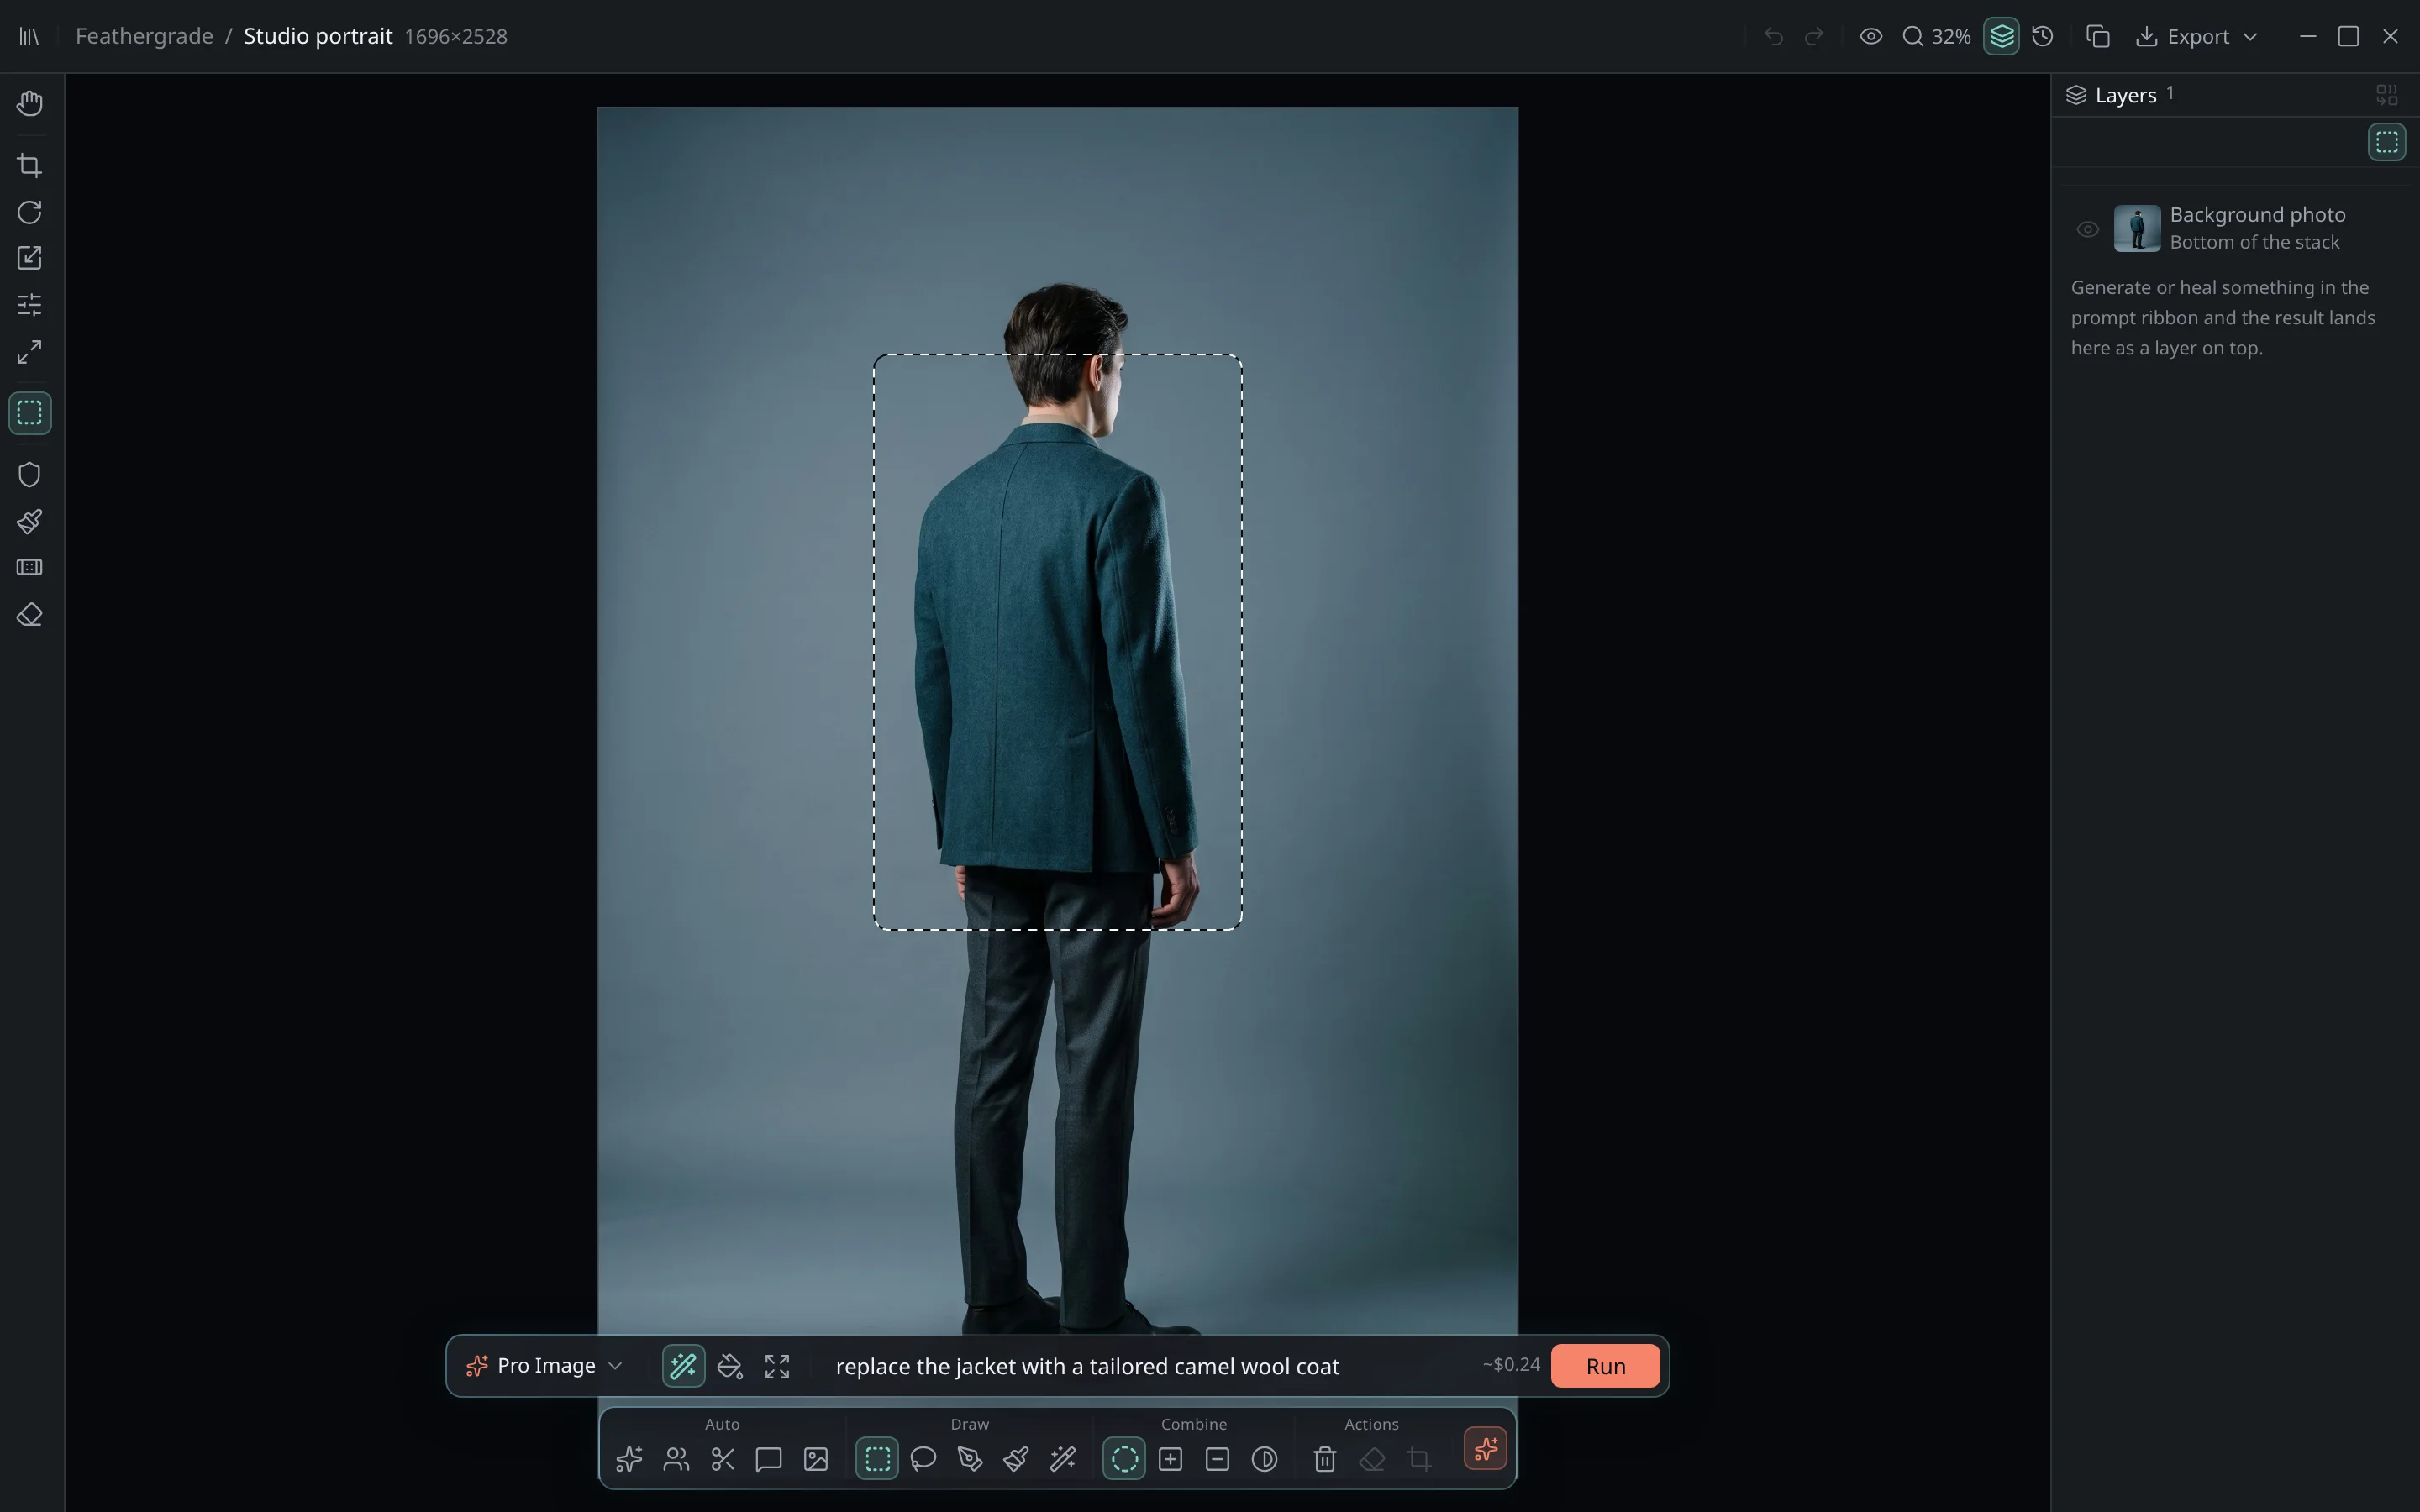Open the Pro Image model dropdown
Viewport: 2420px width, 1512px height.
[x=545, y=1366]
